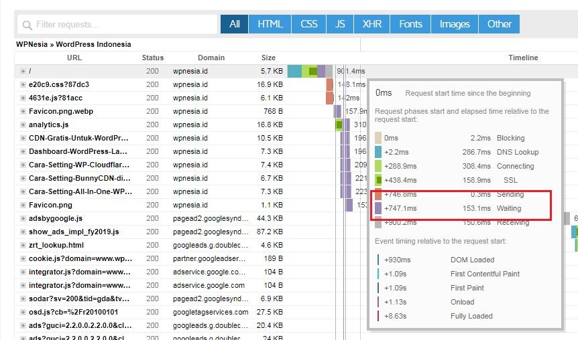
Task: Open the Other requests tab
Action: [500, 24]
